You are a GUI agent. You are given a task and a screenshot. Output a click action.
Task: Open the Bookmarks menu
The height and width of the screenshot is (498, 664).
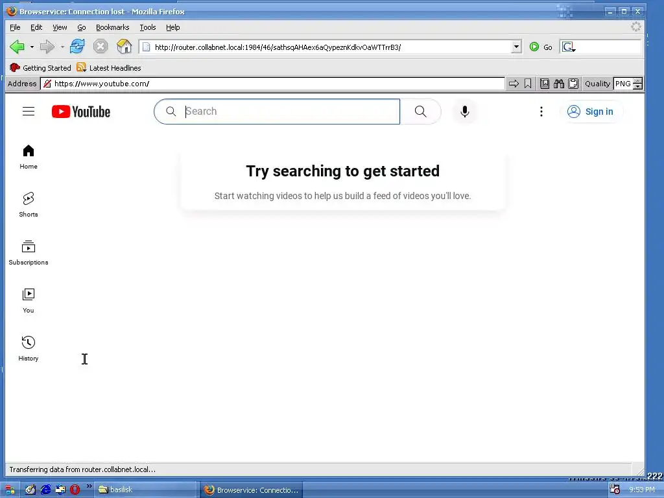coord(113,27)
